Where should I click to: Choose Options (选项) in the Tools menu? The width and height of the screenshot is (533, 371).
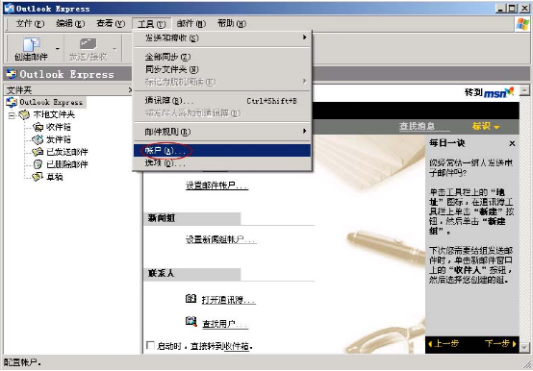pos(222,163)
